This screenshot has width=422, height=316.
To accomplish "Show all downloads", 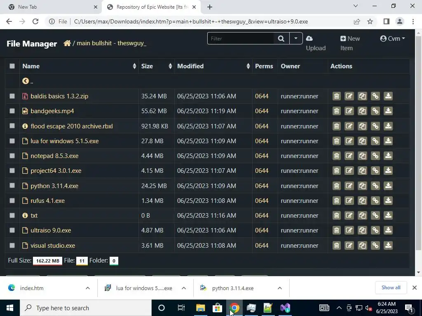I will (391, 288).
